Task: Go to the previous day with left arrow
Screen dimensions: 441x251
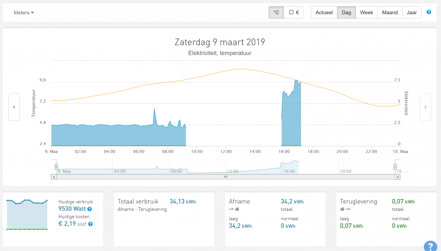Action: [x=14, y=107]
